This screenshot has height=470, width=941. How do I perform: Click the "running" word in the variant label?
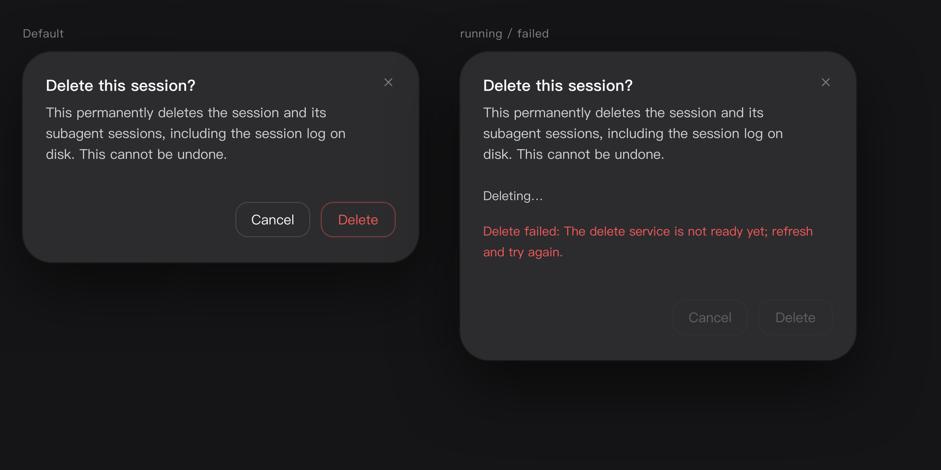click(x=481, y=34)
